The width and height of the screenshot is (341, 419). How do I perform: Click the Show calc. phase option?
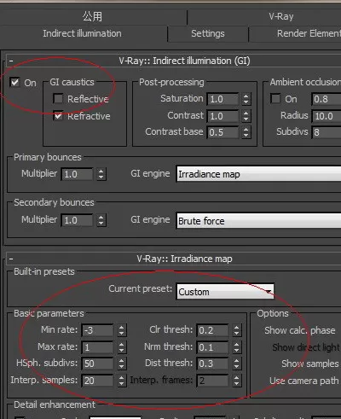(300, 330)
